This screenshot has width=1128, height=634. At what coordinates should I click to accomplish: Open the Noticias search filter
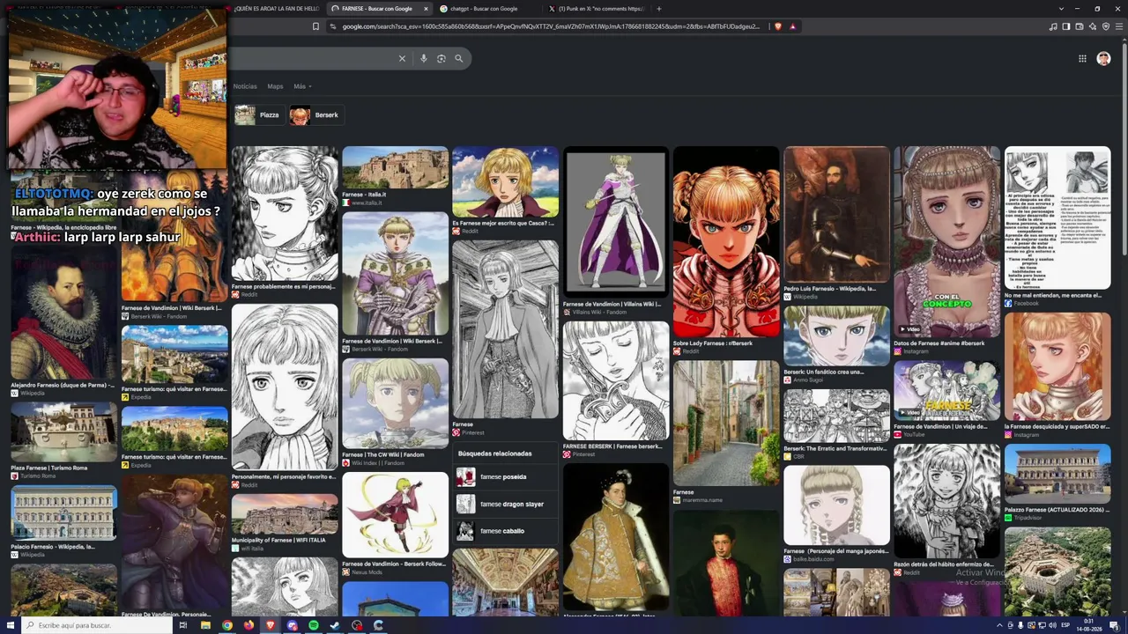[245, 86]
